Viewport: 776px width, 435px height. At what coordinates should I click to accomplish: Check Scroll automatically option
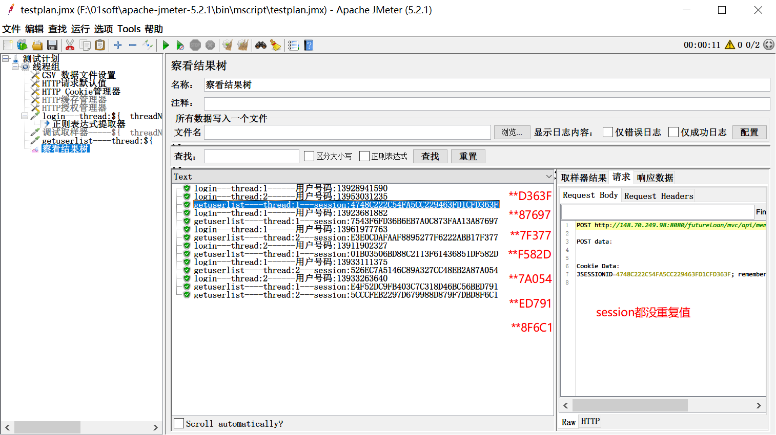tap(179, 423)
